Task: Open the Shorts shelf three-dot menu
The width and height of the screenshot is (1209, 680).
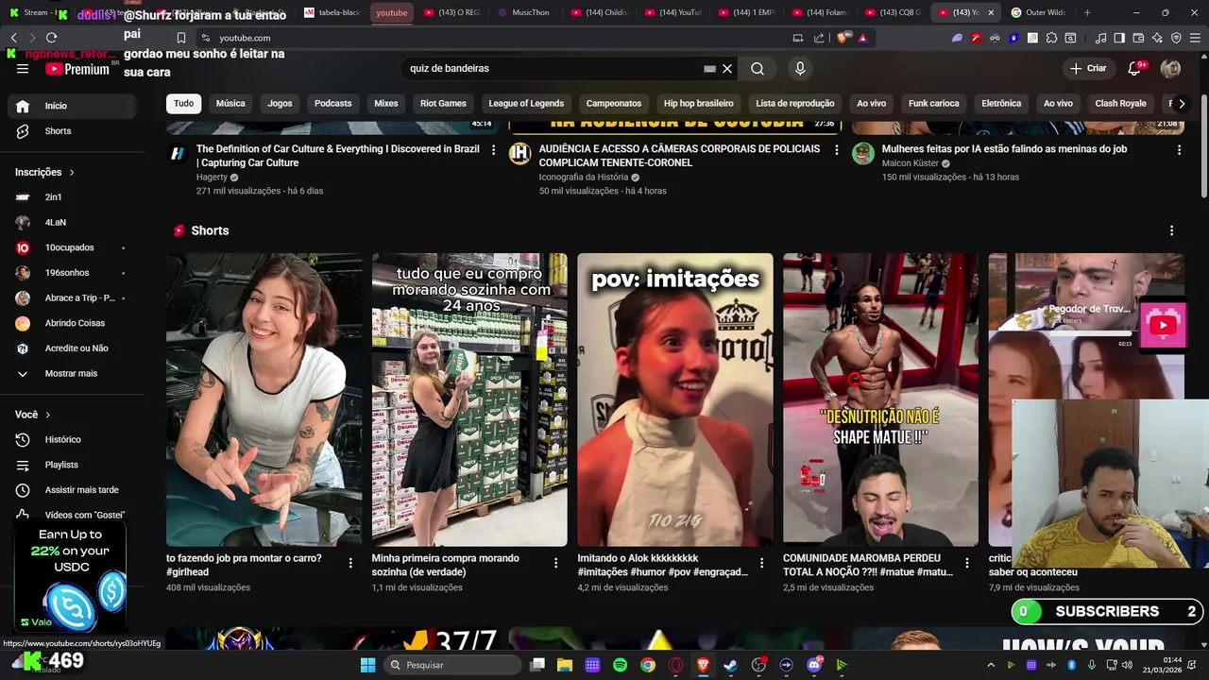Action: coord(1171,230)
